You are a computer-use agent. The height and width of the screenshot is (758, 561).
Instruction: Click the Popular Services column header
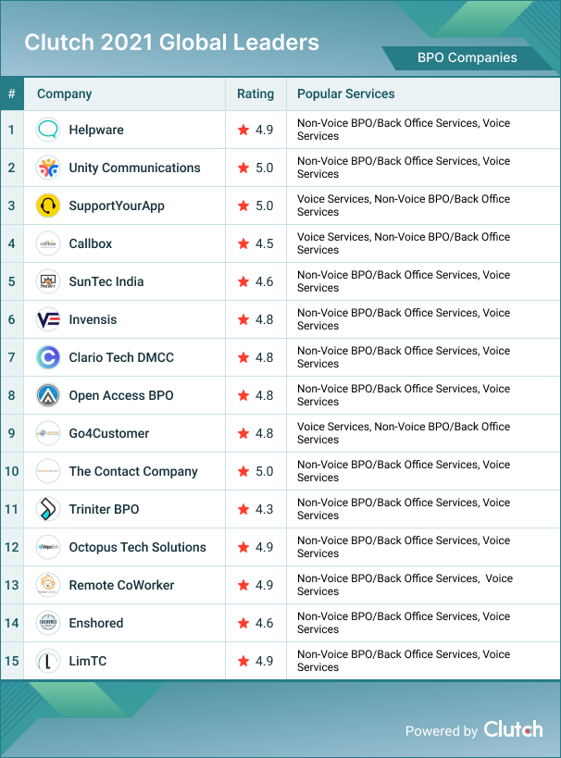(x=346, y=93)
